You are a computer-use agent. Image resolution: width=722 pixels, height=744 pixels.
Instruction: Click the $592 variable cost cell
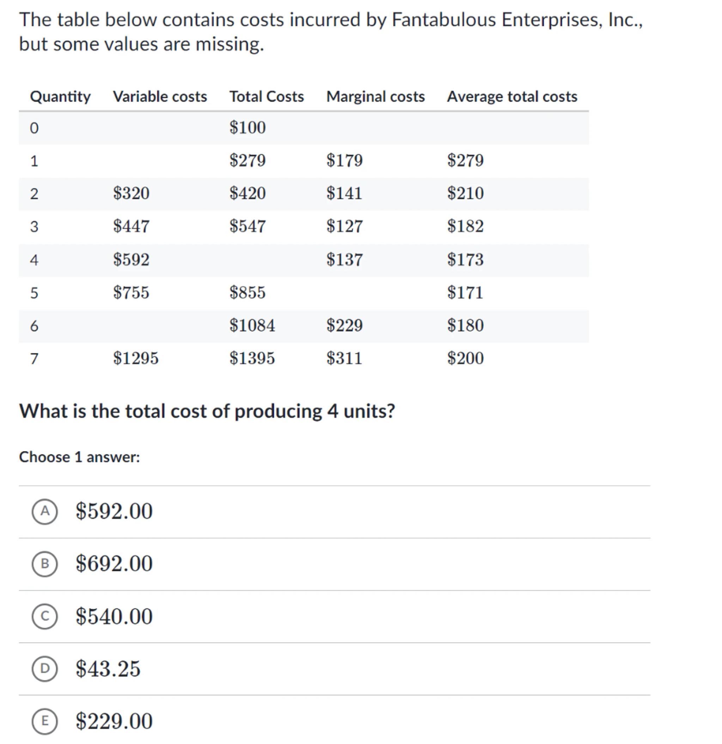tap(131, 260)
